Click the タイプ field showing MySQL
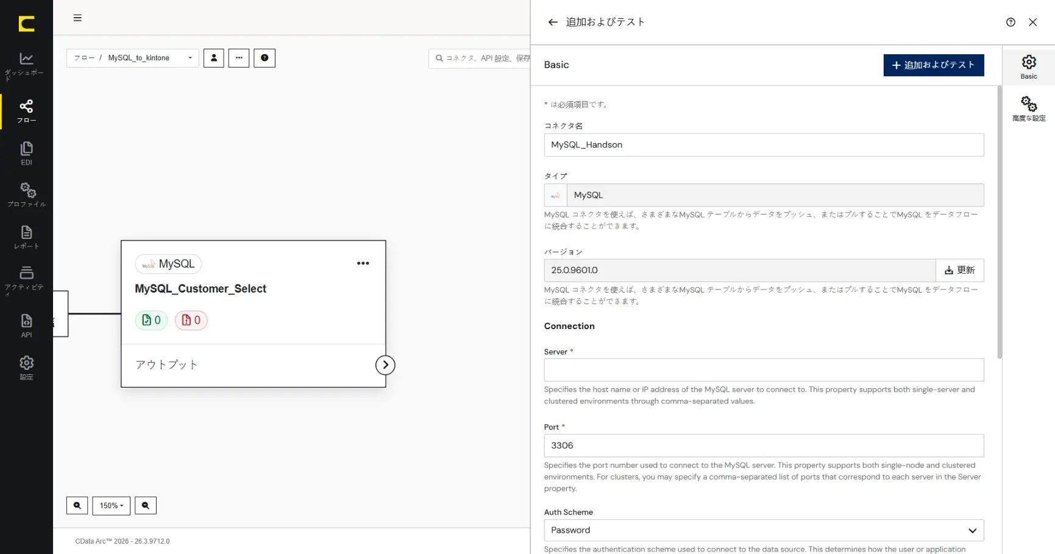The width and height of the screenshot is (1055, 554). click(775, 195)
